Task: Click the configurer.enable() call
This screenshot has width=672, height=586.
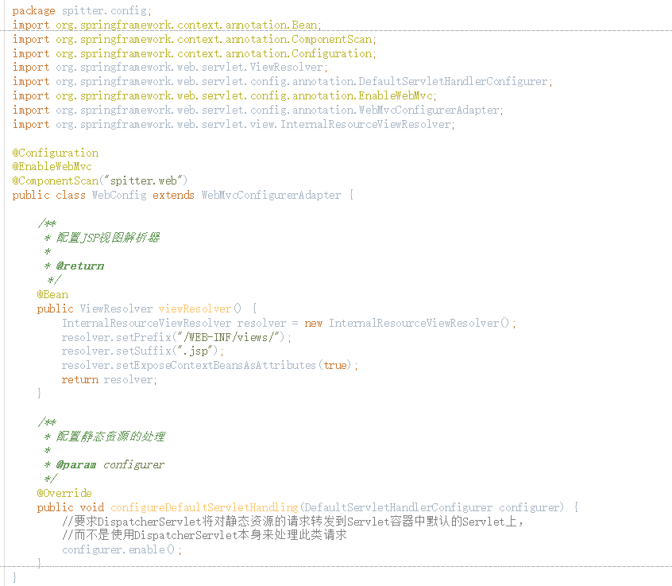Action: (122, 549)
